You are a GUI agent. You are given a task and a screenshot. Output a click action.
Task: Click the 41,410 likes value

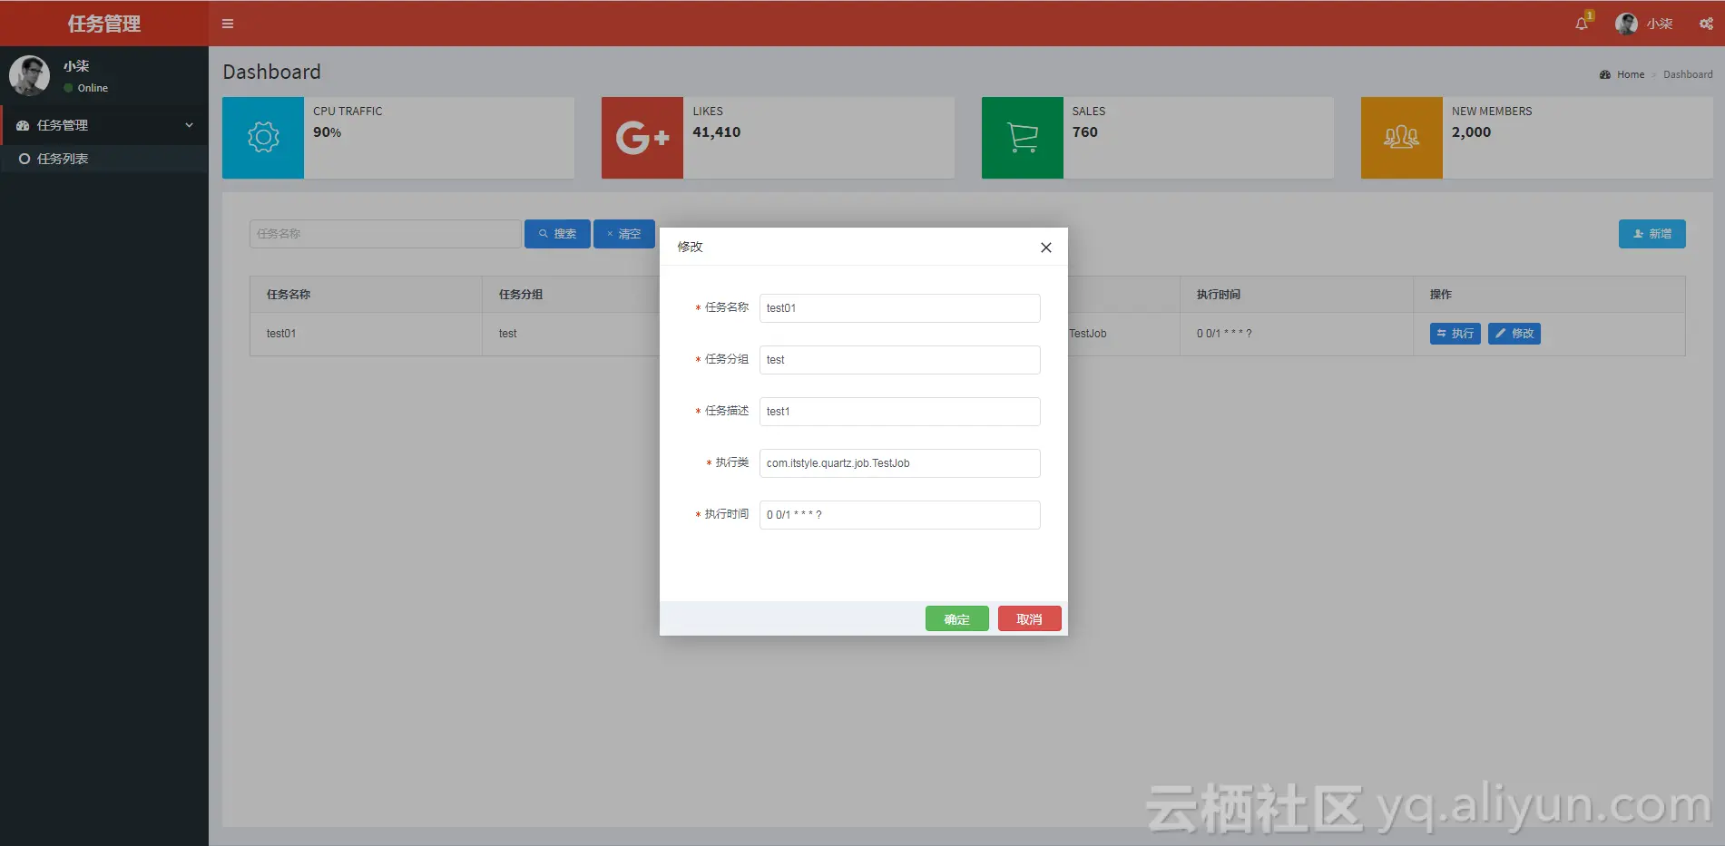click(717, 132)
